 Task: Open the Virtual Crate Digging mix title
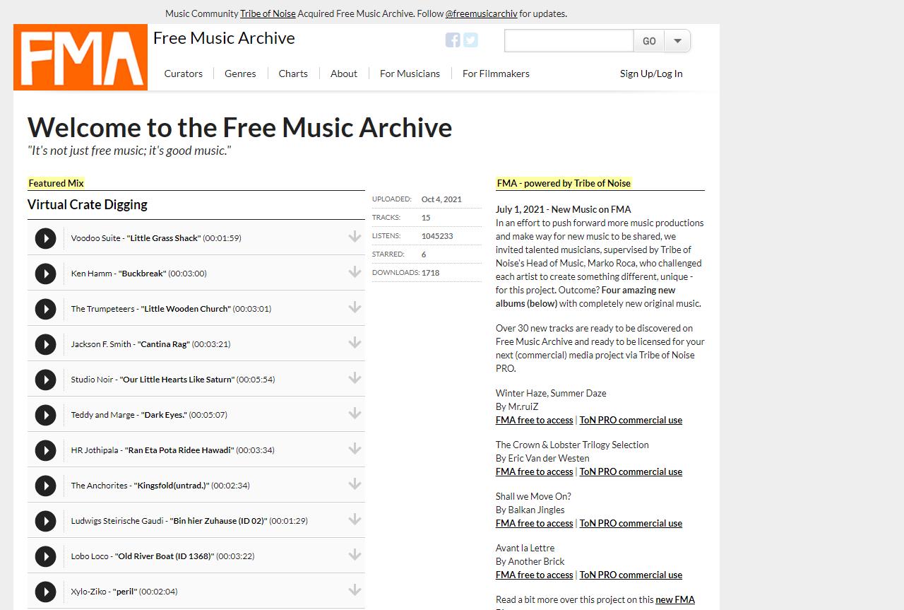88,204
